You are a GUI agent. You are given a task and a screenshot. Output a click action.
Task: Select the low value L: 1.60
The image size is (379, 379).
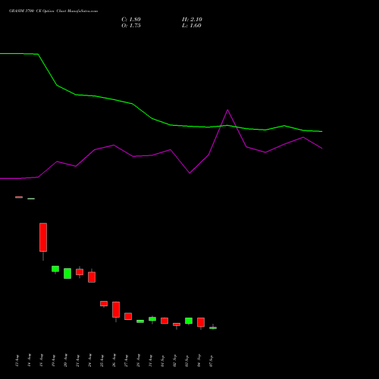[192, 26]
